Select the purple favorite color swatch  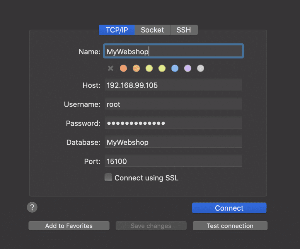pyautogui.click(x=187, y=68)
